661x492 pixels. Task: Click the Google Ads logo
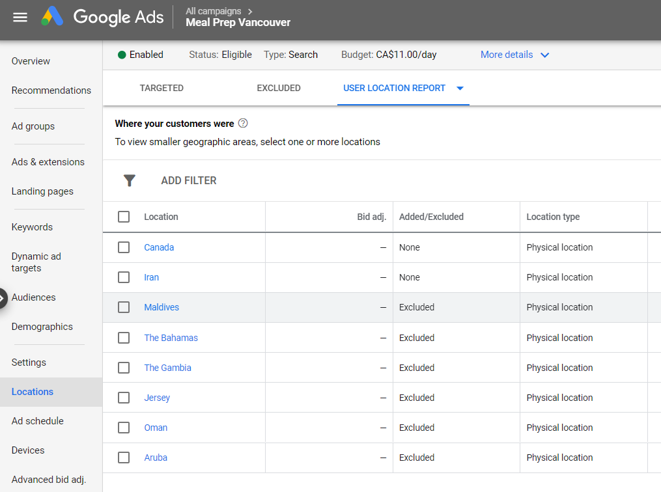point(52,17)
